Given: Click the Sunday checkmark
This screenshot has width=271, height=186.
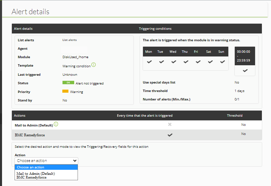Looking at the screenshot, I should [x=223, y=62].
